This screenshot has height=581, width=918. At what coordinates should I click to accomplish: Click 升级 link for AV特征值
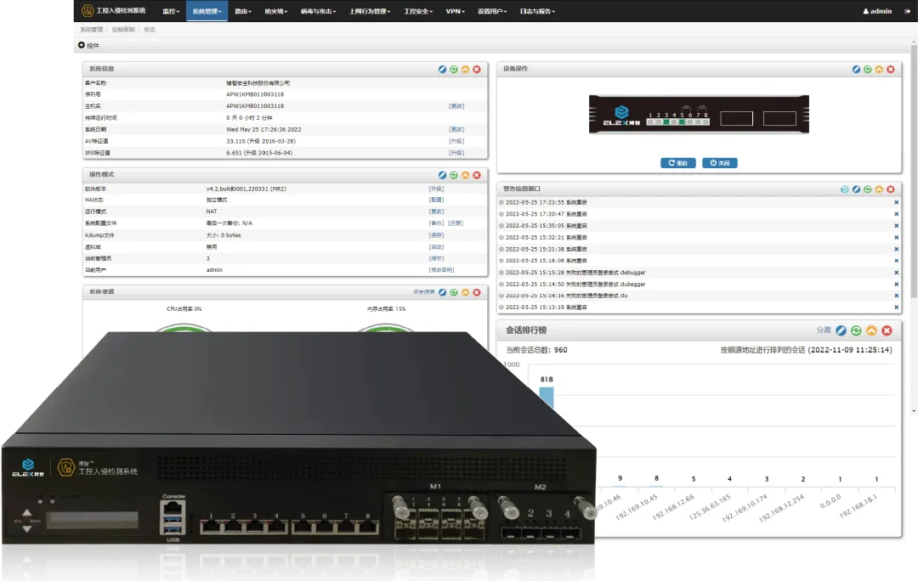pyautogui.click(x=456, y=142)
